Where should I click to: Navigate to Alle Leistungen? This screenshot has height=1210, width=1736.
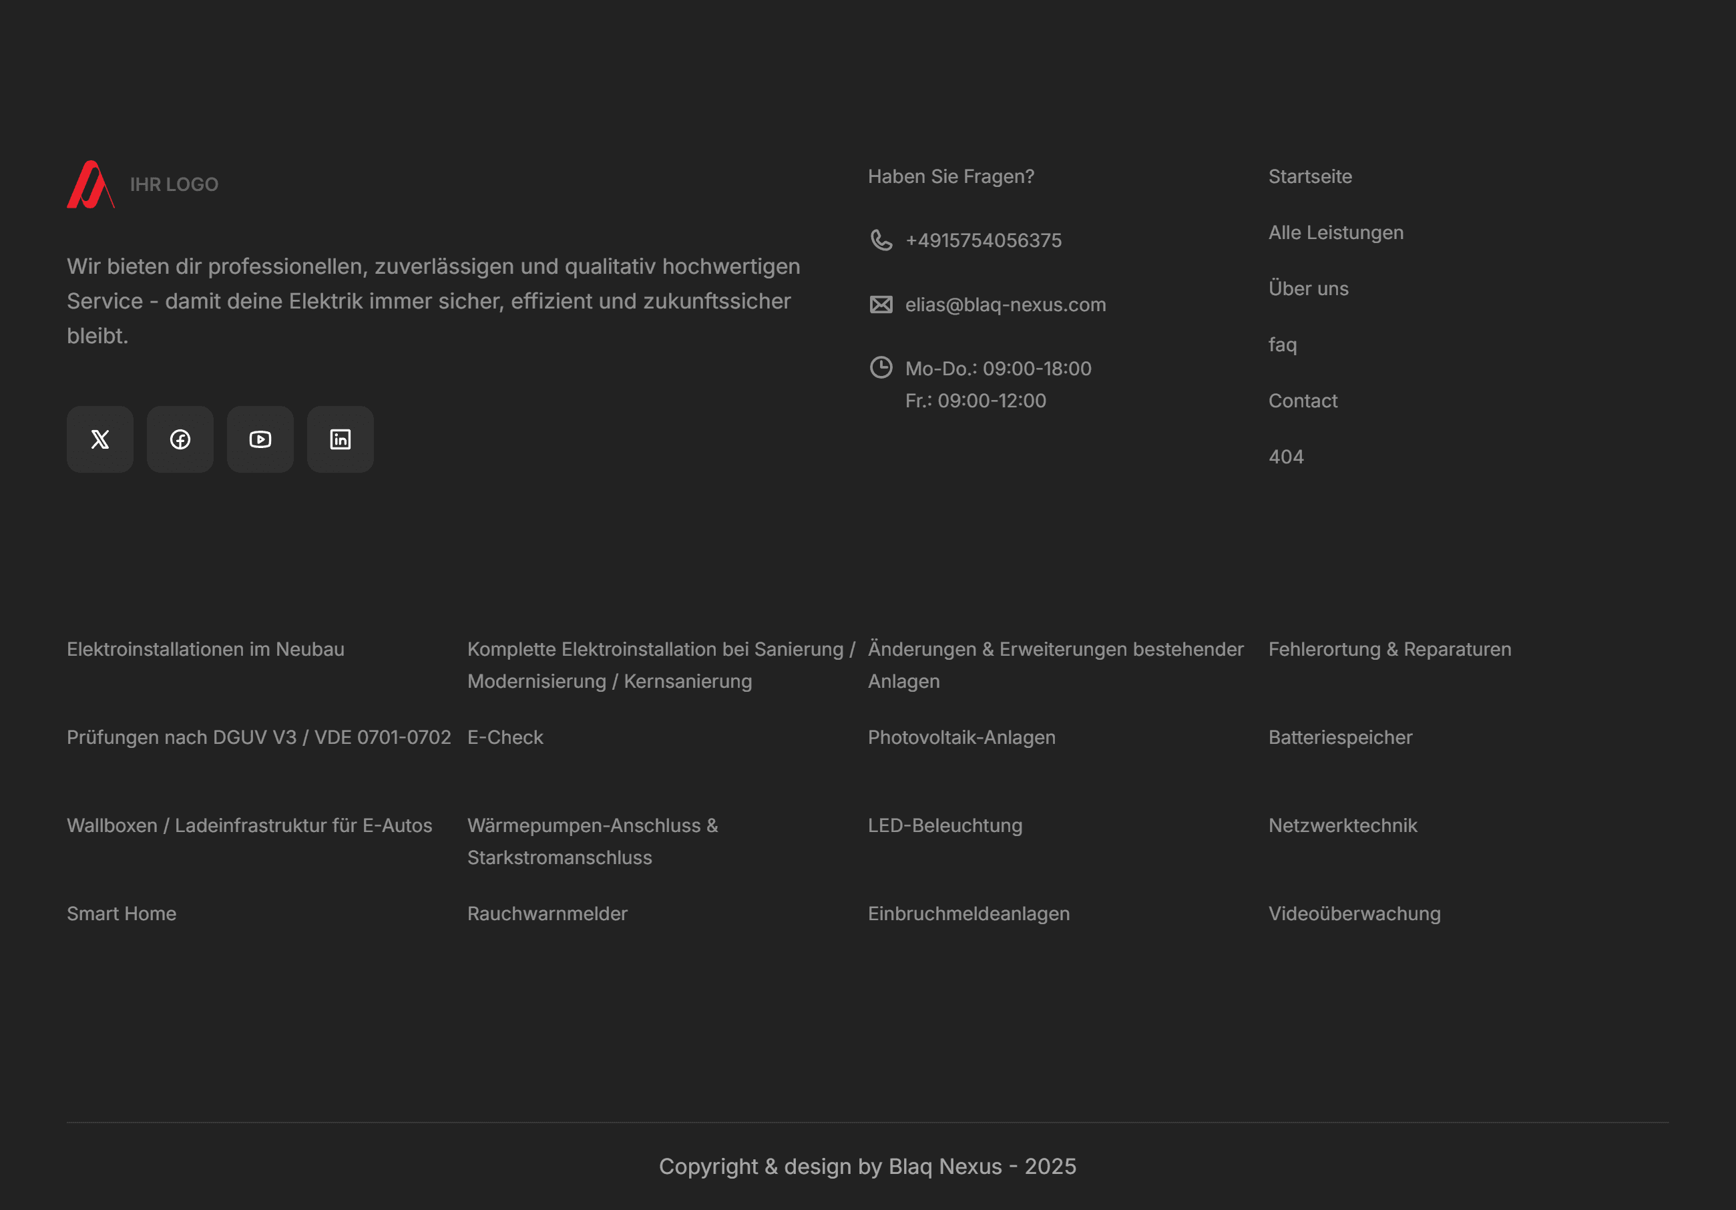tap(1335, 232)
